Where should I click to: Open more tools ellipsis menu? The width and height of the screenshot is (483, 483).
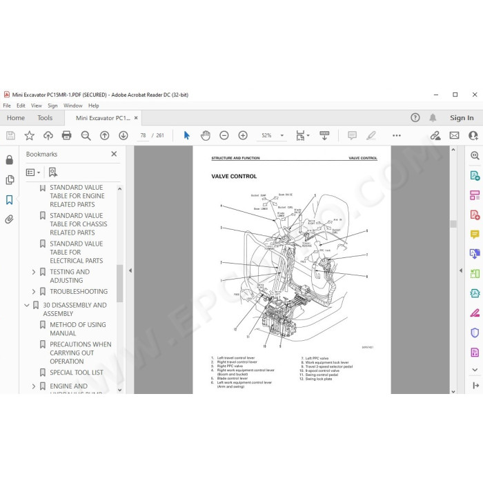coord(397,135)
